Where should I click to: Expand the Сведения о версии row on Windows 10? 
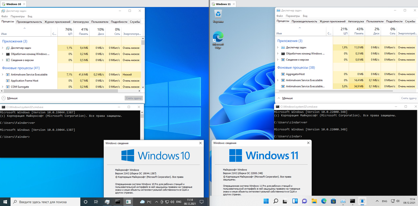click(x=3, y=60)
